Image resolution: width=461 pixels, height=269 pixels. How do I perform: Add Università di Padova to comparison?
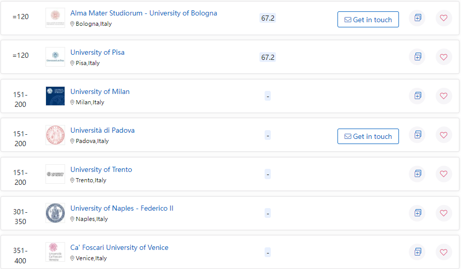[417, 135]
